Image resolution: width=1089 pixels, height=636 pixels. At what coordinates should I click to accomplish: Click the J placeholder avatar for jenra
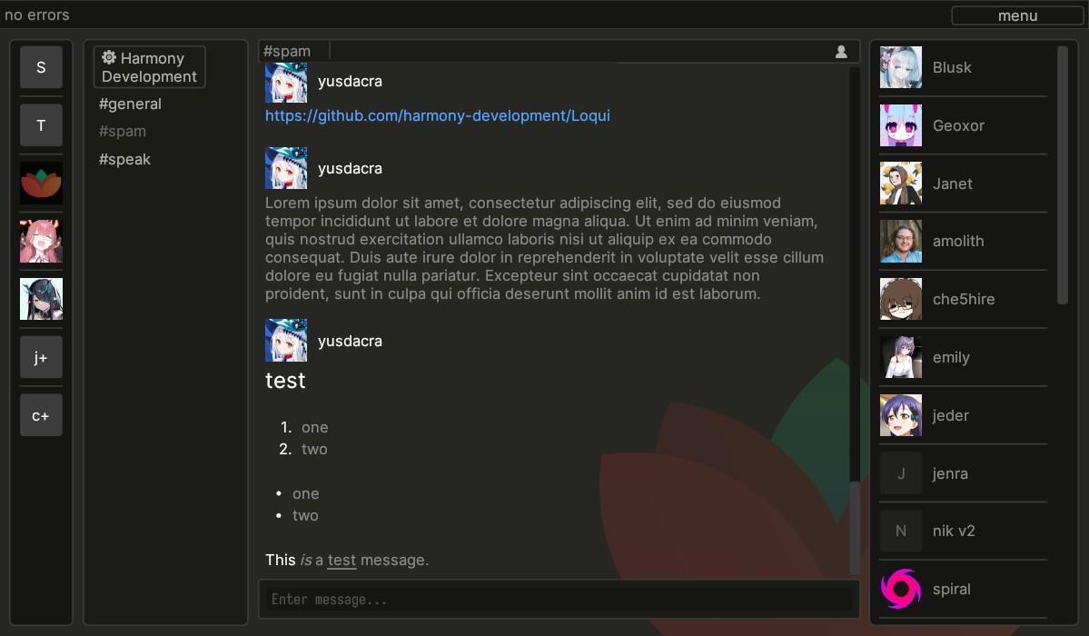click(901, 473)
